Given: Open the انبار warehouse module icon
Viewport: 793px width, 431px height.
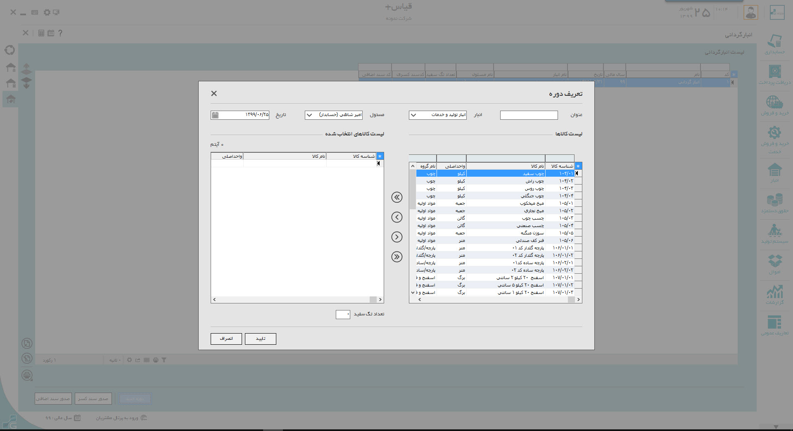Looking at the screenshot, I should 775,173.
